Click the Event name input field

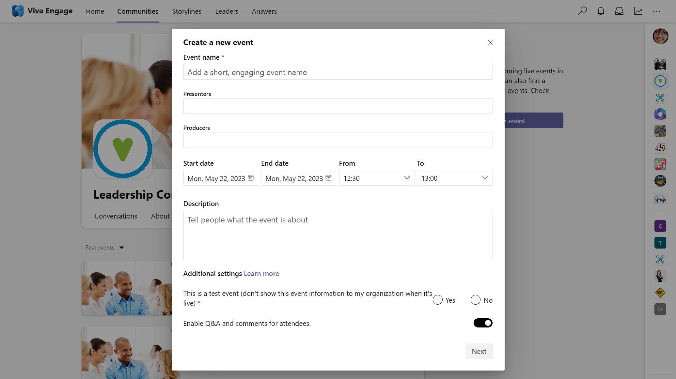(338, 72)
